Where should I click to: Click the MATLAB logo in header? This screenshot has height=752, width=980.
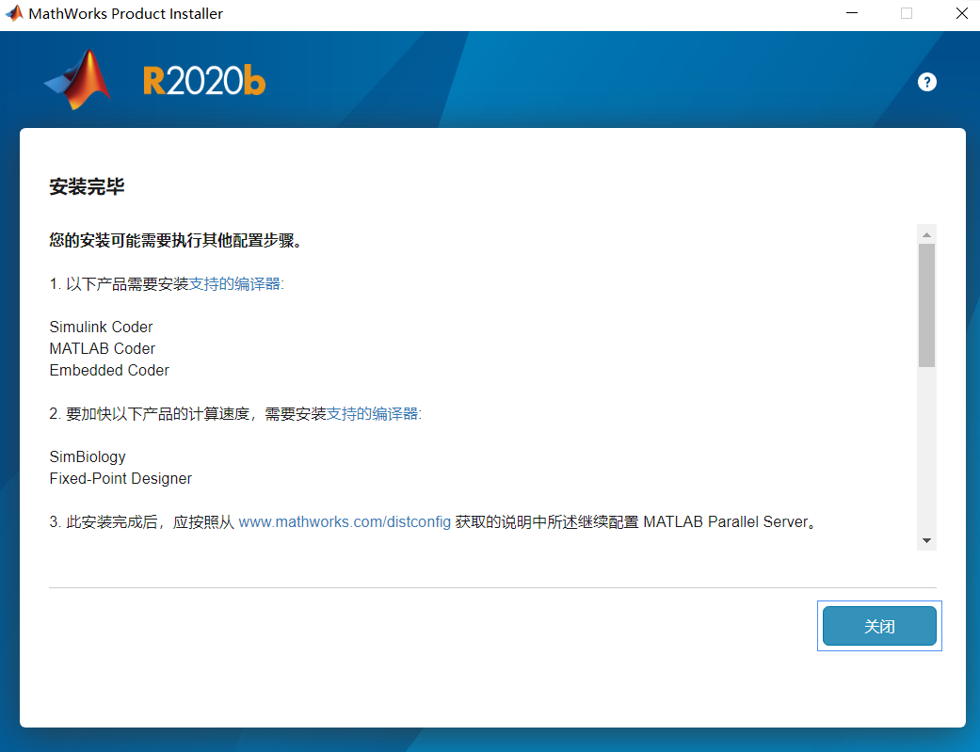(78, 79)
